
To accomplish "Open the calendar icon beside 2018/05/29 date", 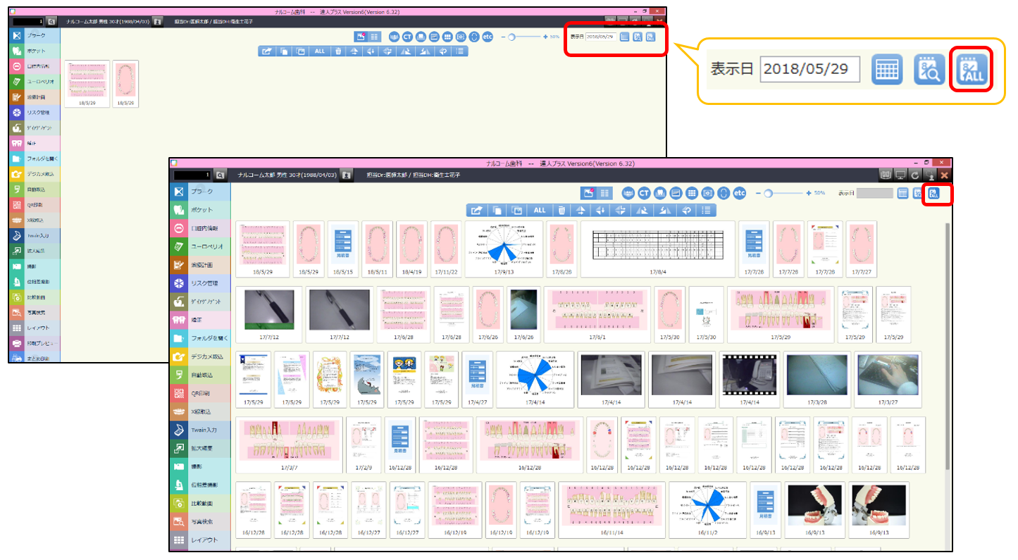I will (x=887, y=69).
